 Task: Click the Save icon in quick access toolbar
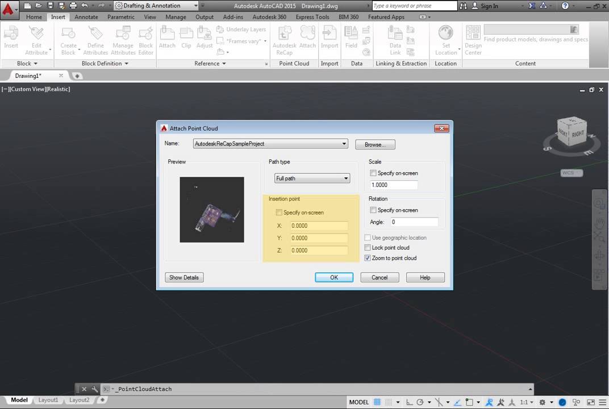(50, 6)
